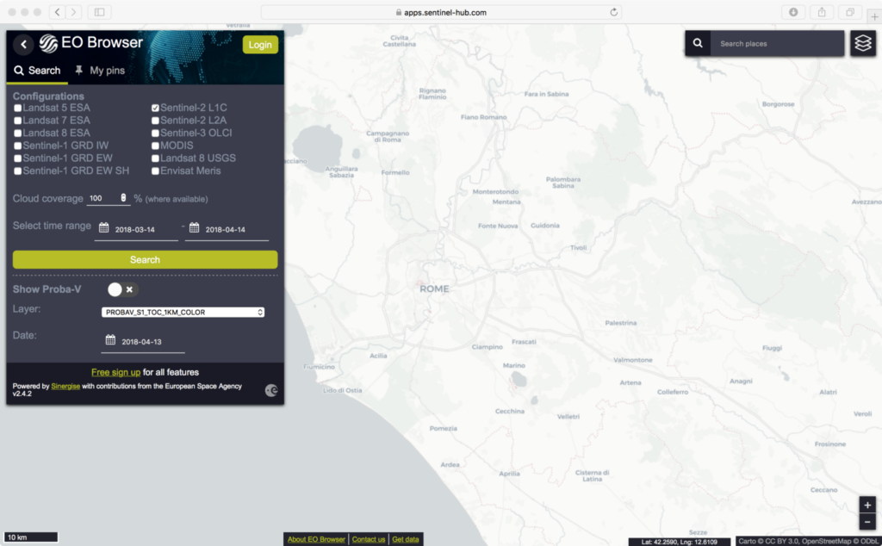Zoom out the map with minus button

pos(867,522)
